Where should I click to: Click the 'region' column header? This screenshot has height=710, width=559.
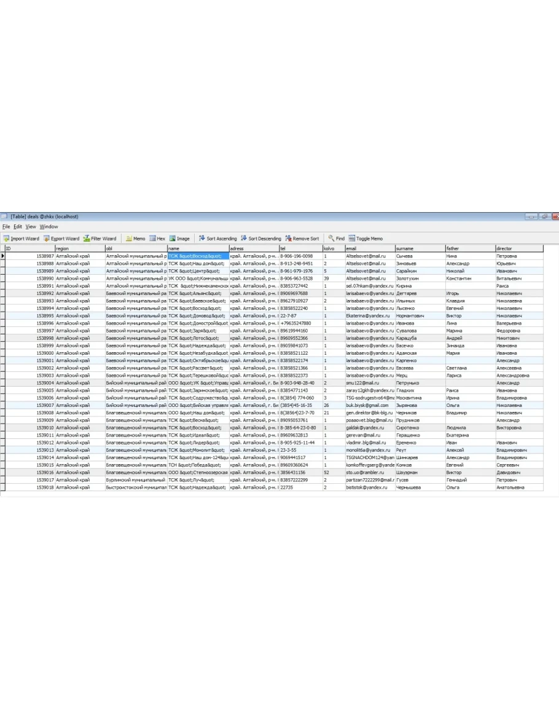point(79,248)
